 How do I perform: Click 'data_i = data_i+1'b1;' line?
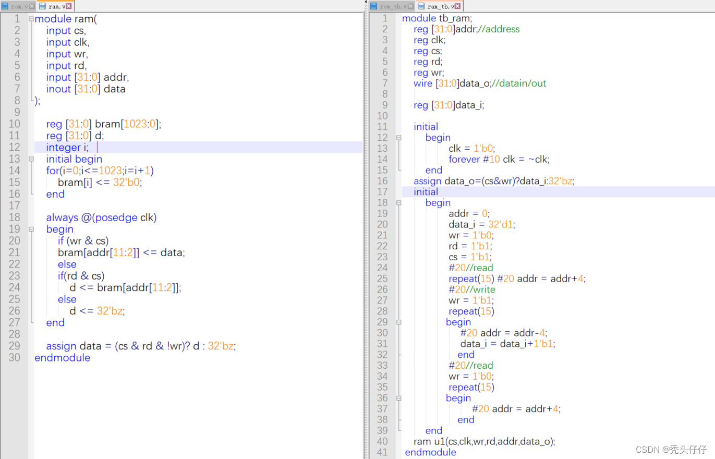(x=508, y=344)
